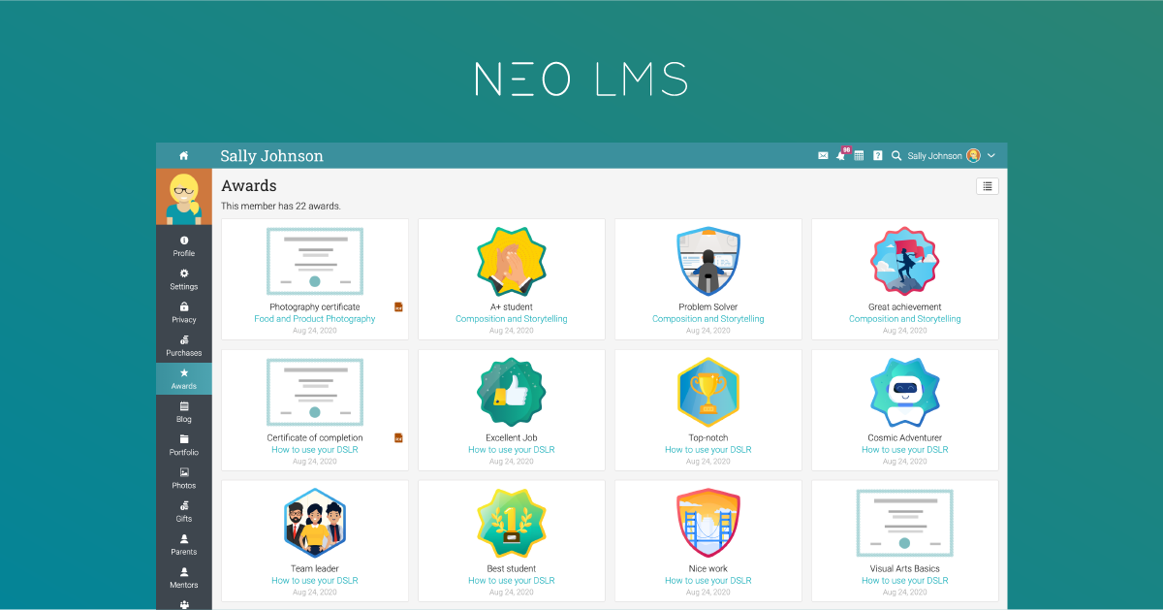Screen dimensions: 1163x610
Task: Open the Food and Product Photography course link
Action: click(x=314, y=317)
